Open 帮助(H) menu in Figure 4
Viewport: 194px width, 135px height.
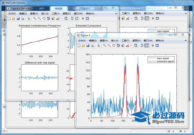click(x=160, y=40)
